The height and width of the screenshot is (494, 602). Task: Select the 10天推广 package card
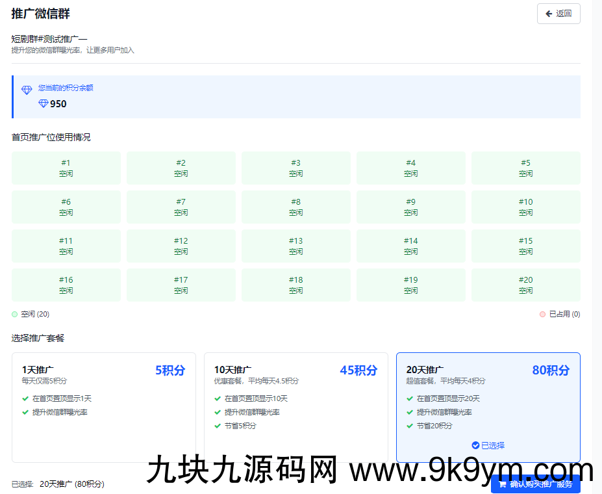click(x=295, y=407)
